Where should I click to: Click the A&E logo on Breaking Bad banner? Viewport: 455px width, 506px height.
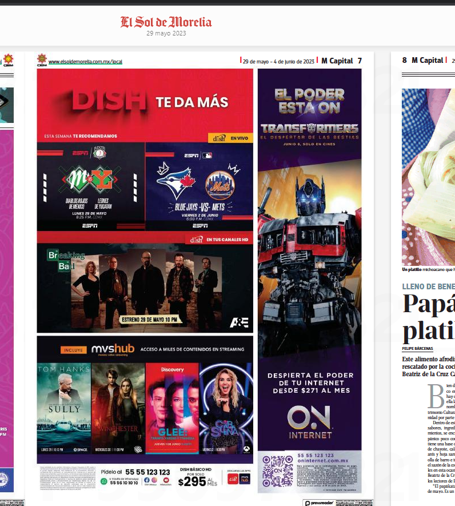[238, 323]
